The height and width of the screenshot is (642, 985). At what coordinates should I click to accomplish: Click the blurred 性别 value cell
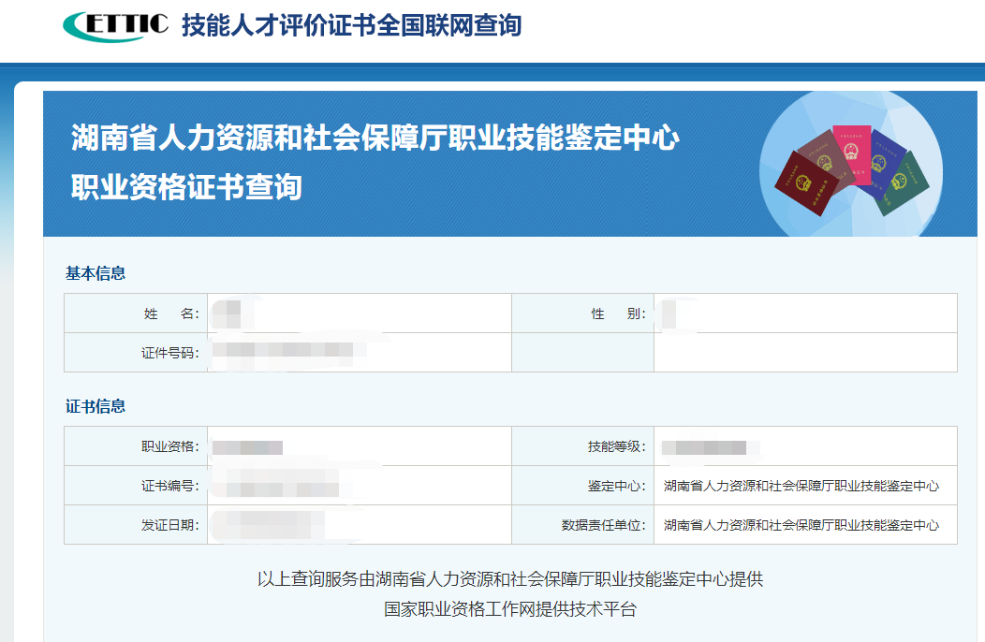point(669,314)
